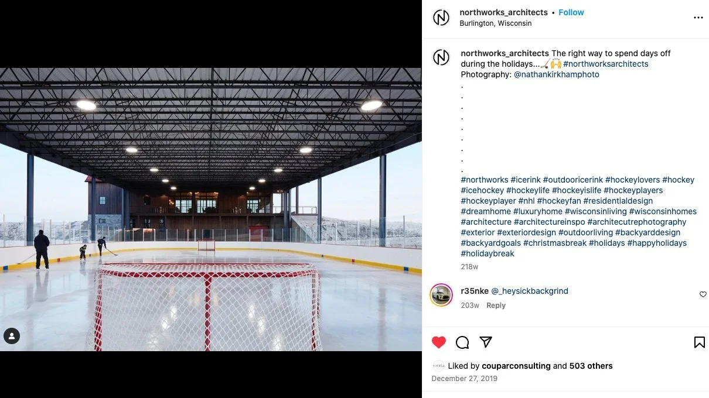Image resolution: width=709 pixels, height=398 pixels.
Task: Open @_heysickbackgrind mention
Action: pyautogui.click(x=530, y=291)
